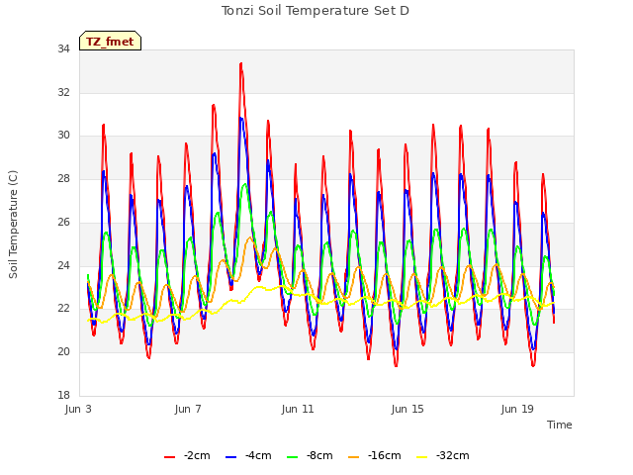
Task: Click the highest orange -16cm peak near 25
Action: [250, 237]
